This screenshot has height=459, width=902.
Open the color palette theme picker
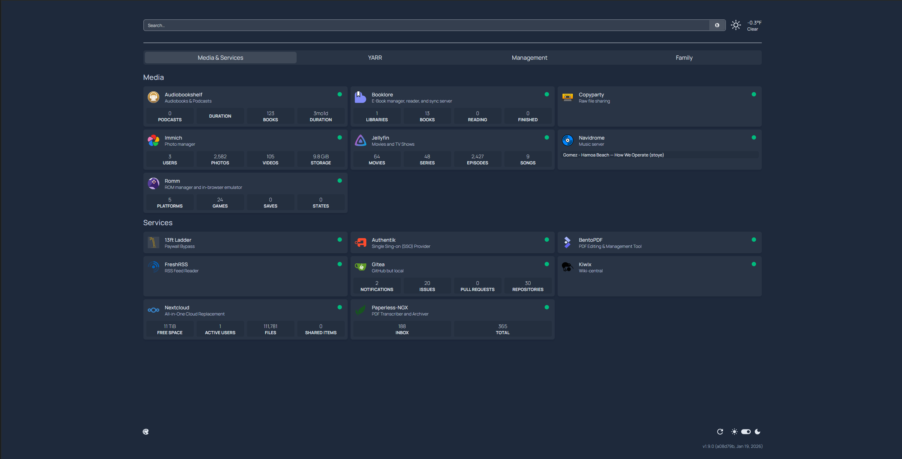(x=146, y=432)
